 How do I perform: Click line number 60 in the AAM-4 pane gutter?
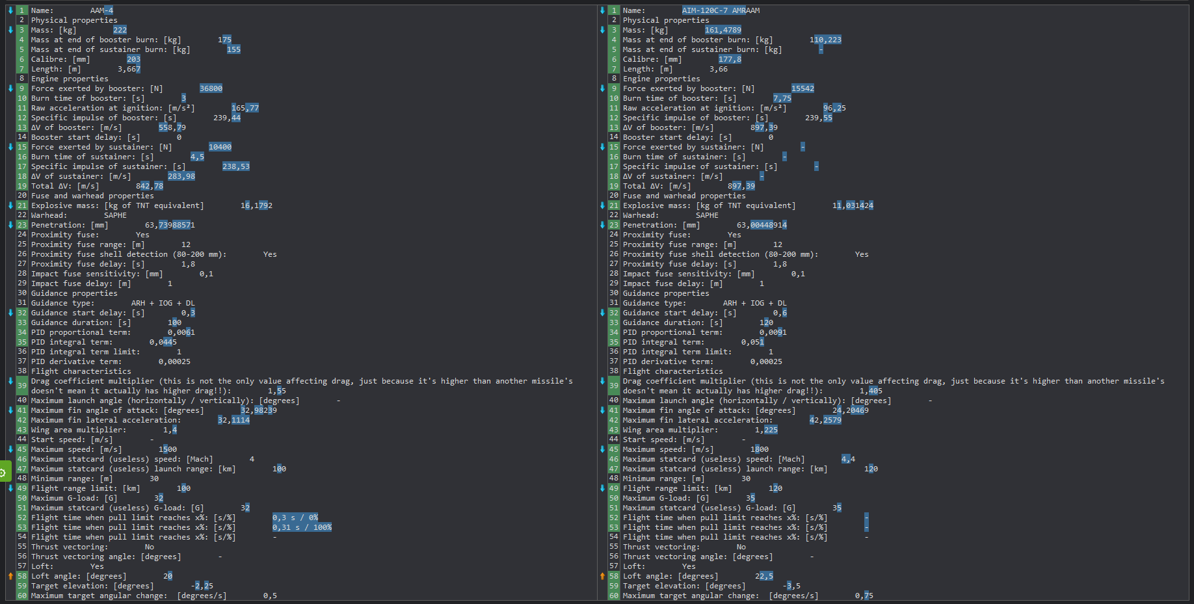coord(22,596)
